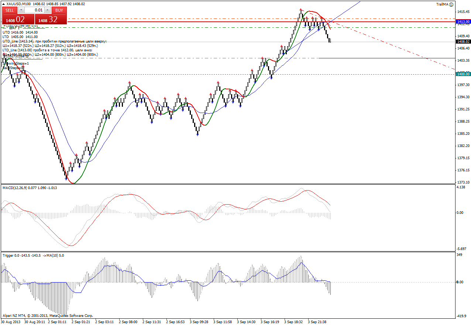Click the TrailMA expert advisor smiley icon
This screenshot has width=471, height=325.
click(x=451, y=4)
